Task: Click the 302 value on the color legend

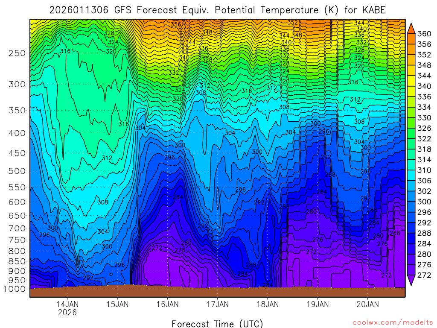Action: [424, 191]
